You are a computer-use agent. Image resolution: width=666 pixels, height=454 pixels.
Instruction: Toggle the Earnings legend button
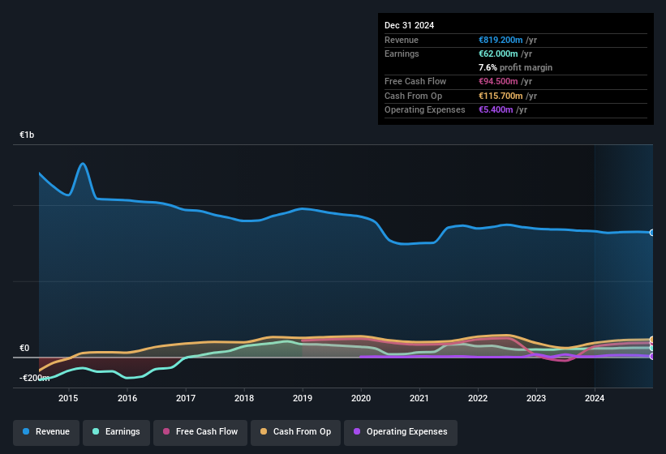click(116, 432)
